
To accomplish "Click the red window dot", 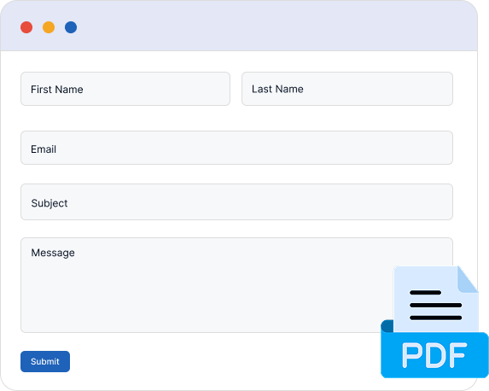I will point(26,27).
